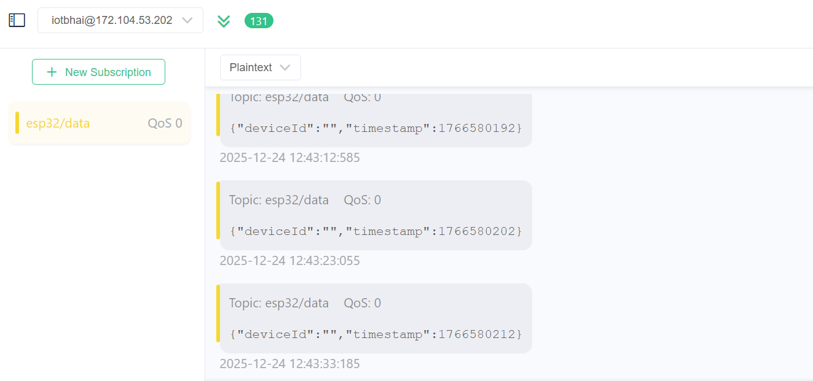Select the message payload with timestamp 1766580202
This screenshot has height=381, width=813.
[375, 231]
